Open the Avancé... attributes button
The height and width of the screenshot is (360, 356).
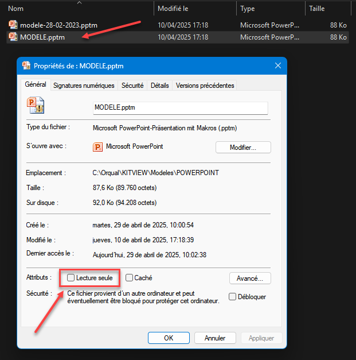tap(249, 278)
